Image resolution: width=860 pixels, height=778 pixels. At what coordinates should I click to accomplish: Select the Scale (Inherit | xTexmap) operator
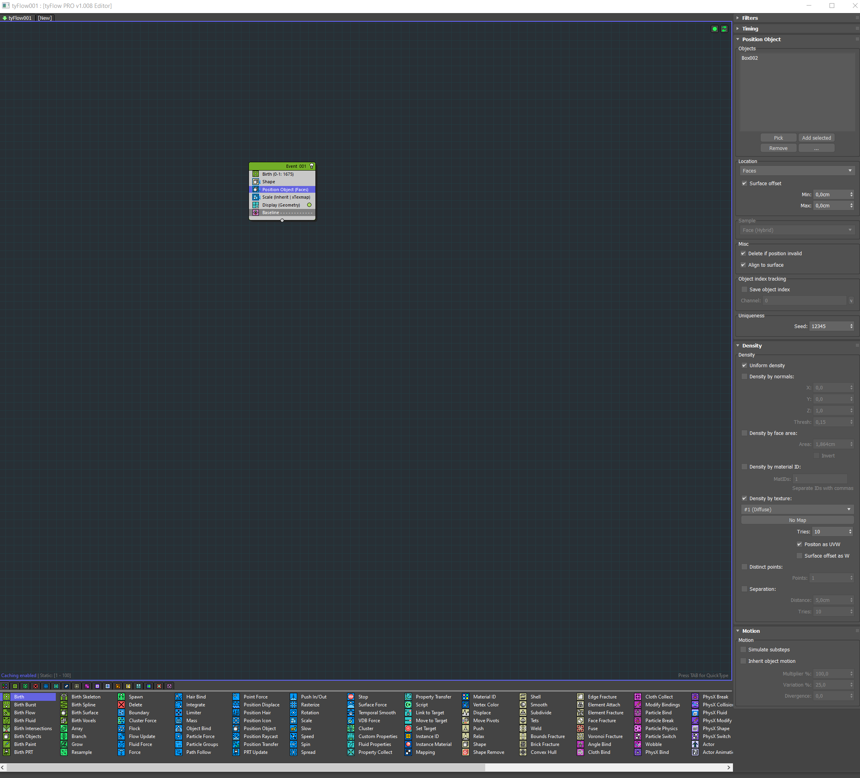tap(282, 197)
